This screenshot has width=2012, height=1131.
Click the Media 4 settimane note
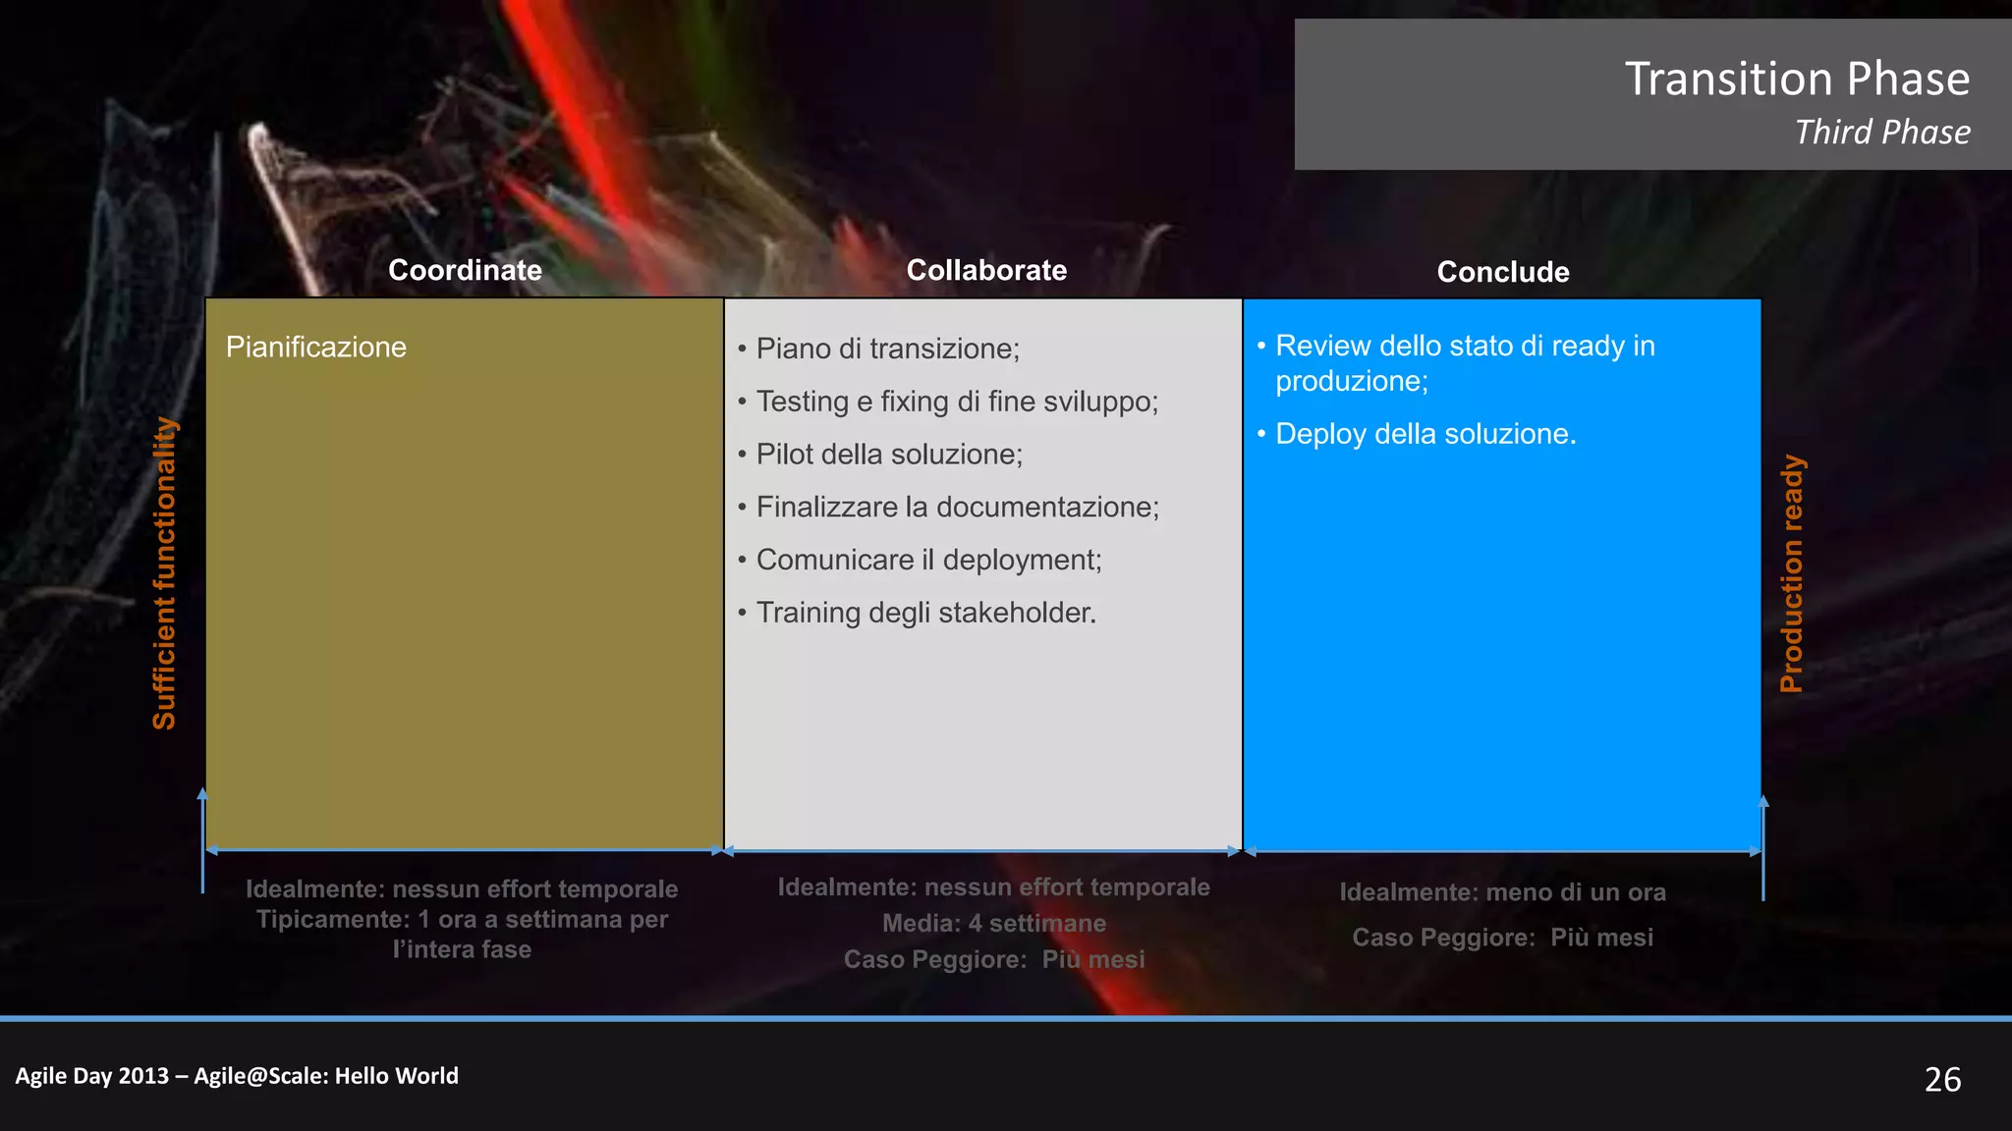click(x=993, y=923)
